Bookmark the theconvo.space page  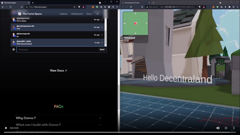click(22, 7)
